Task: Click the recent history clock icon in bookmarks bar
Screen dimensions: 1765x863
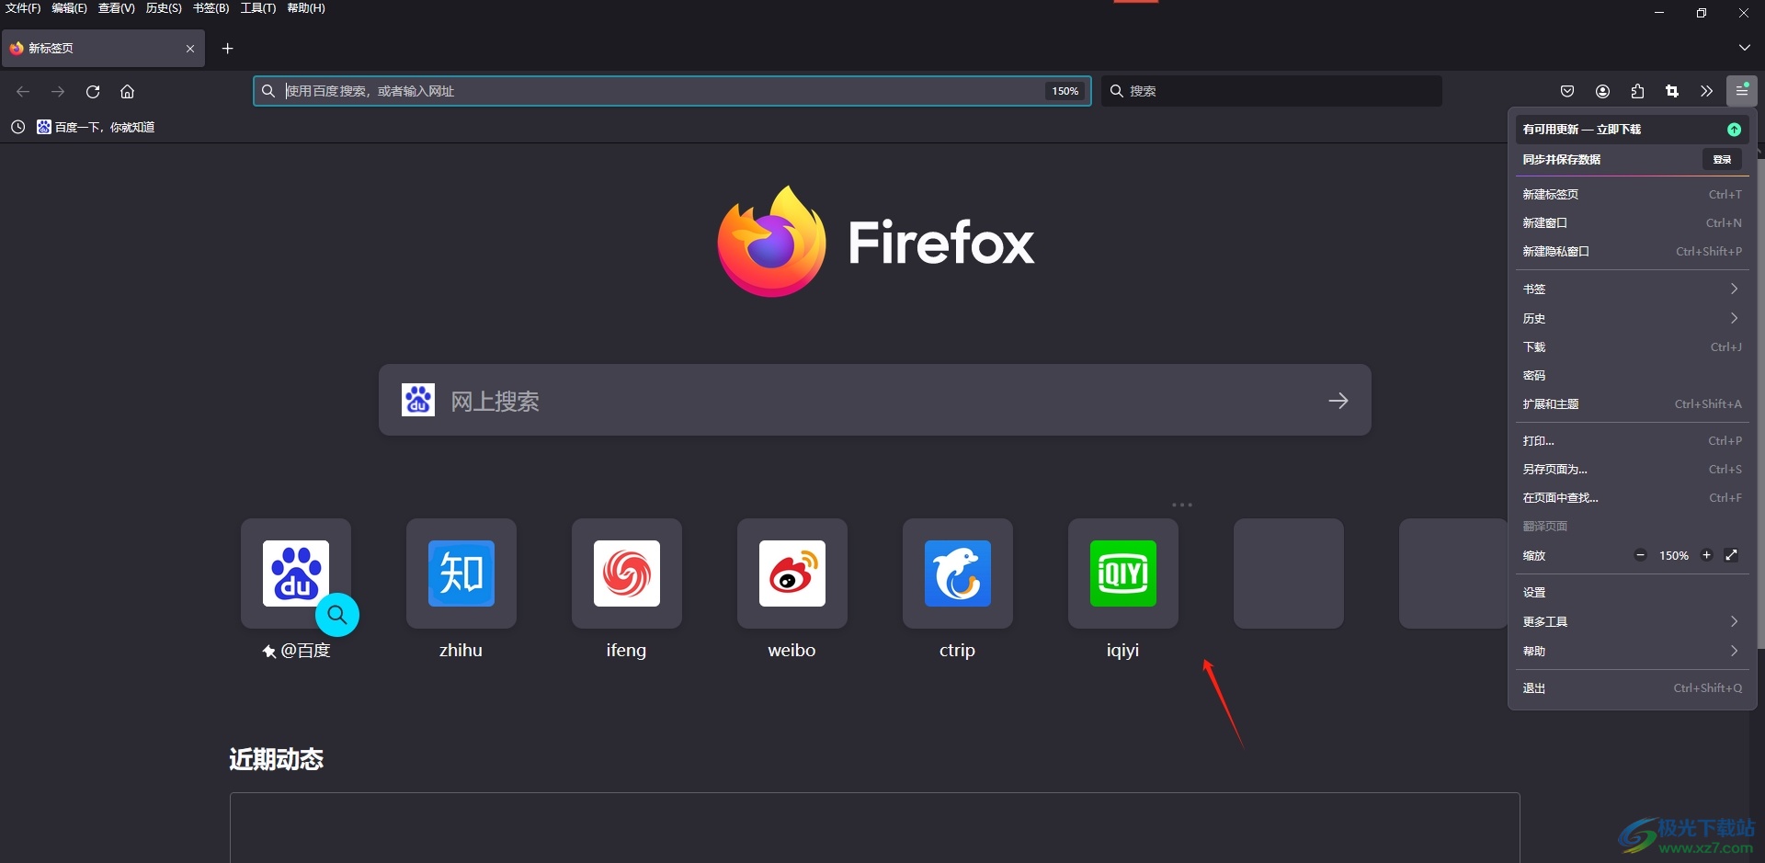Action: point(17,127)
